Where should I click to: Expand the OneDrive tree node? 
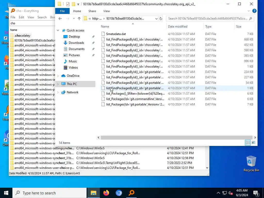point(58,76)
